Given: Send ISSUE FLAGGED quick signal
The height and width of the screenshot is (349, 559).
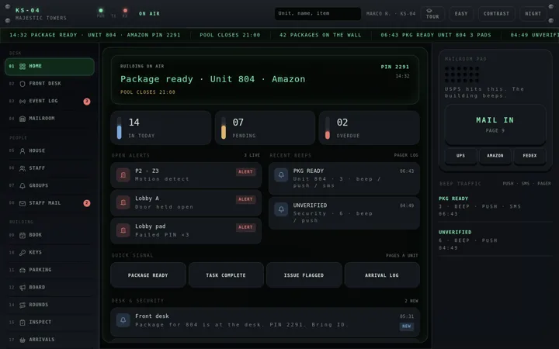Looking at the screenshot, I should click(x=304, y=275).
